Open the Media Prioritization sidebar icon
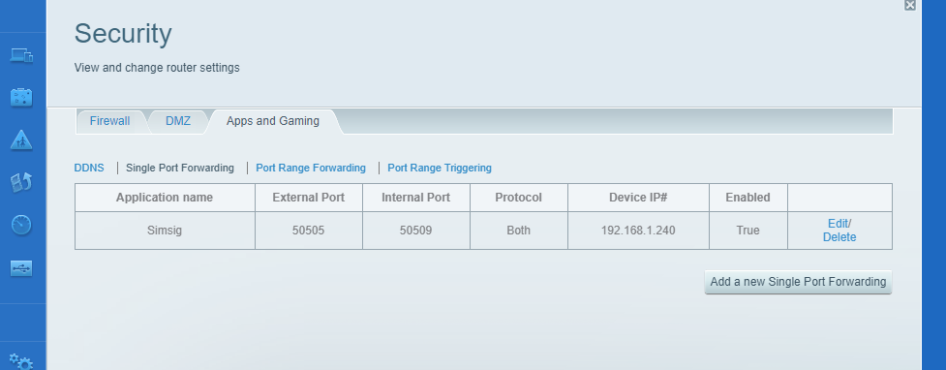The image size is (946, 370). (x=21, y=182)
